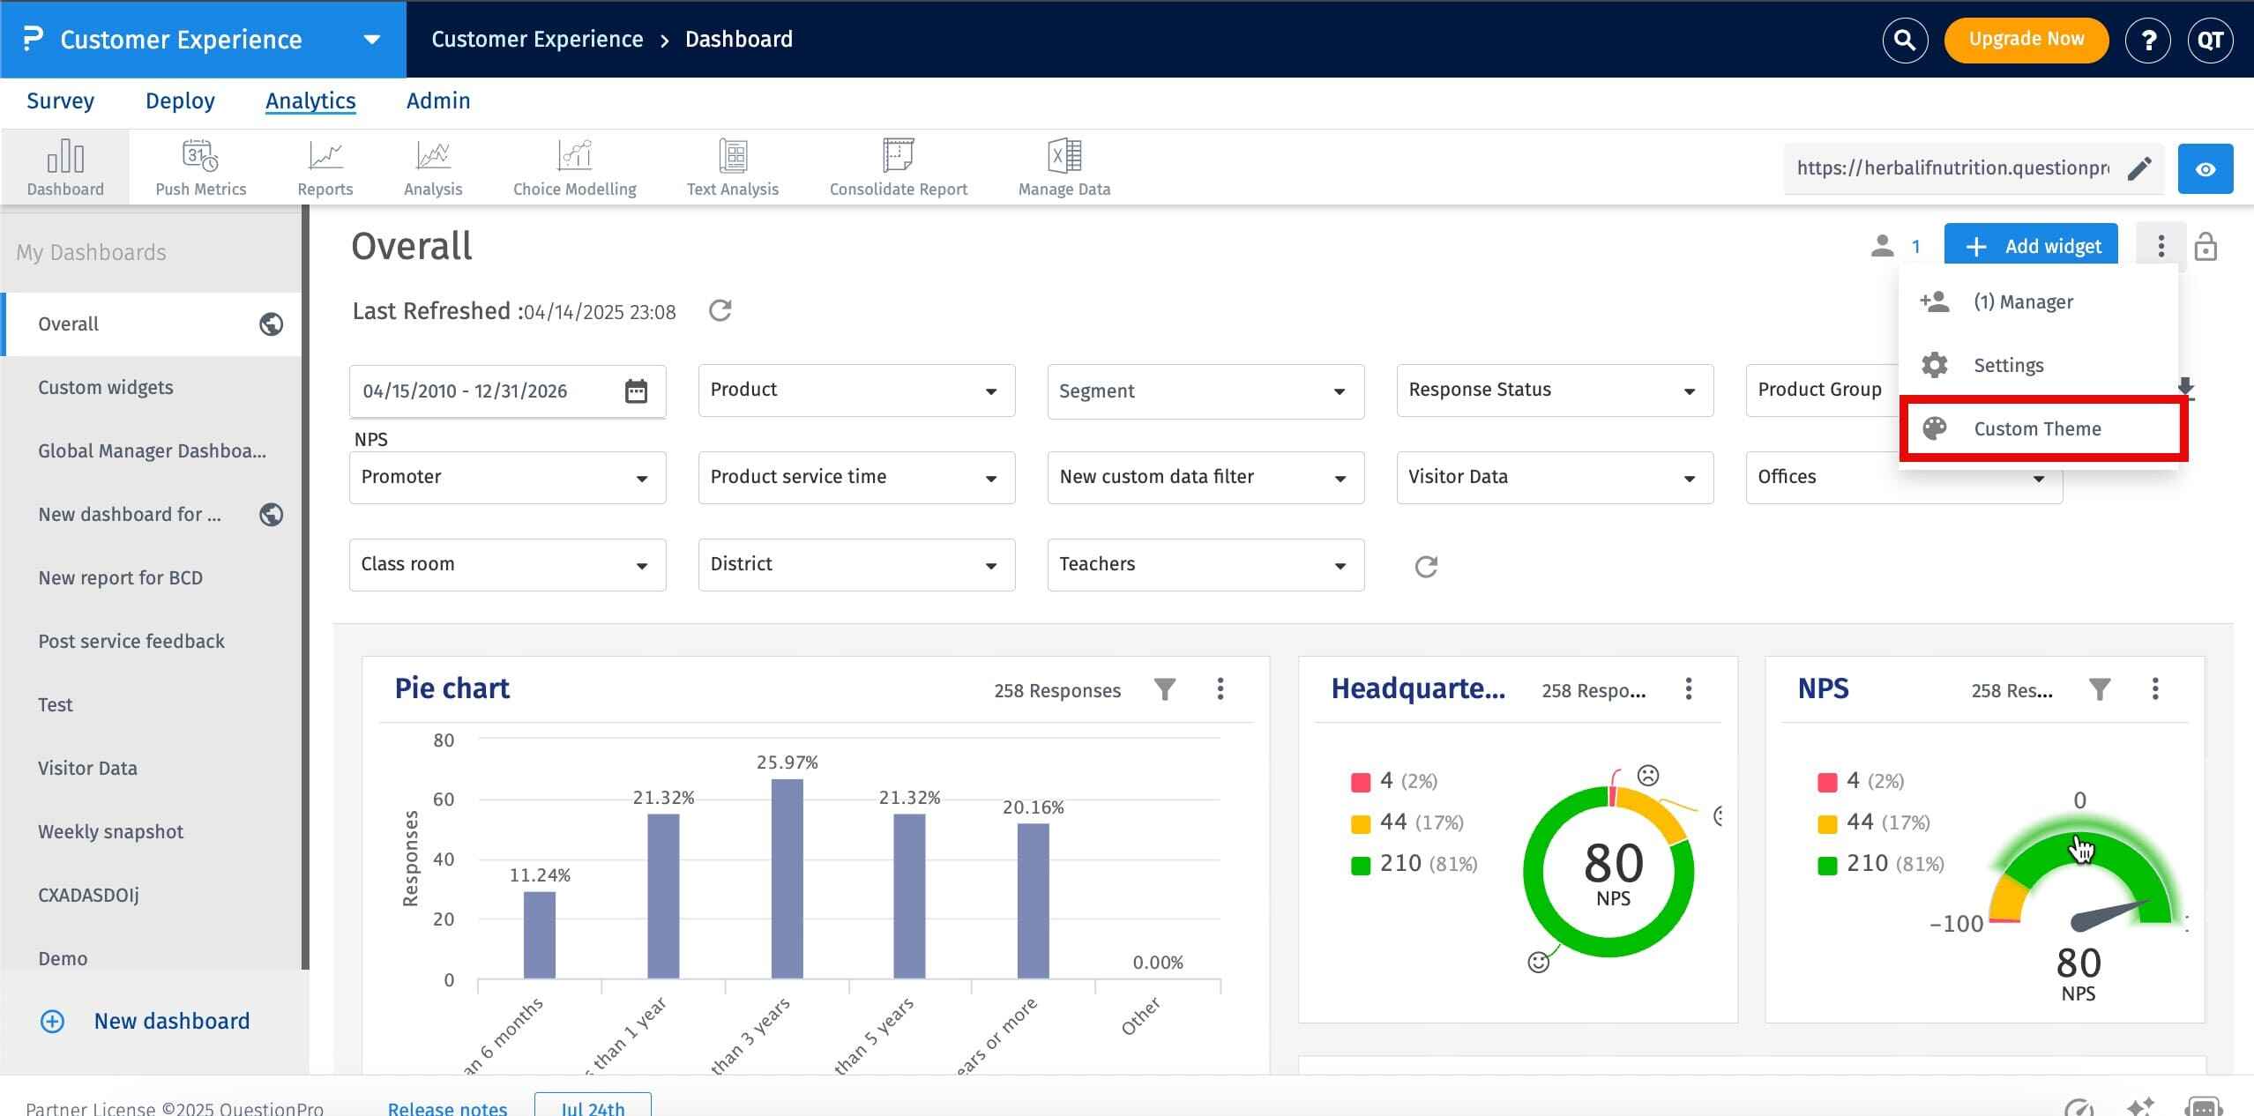Open the Manage Data tool
2254x1116 pixels.
[x=1064, y=167]
